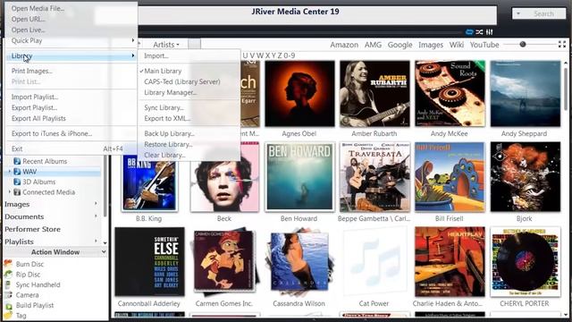
Task: Click the Google link
Action: click(400, 45)
